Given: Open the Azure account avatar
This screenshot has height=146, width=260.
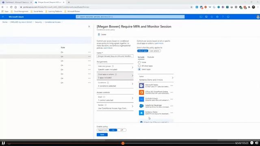Looking at the screenshot, I should click(258, 17).
